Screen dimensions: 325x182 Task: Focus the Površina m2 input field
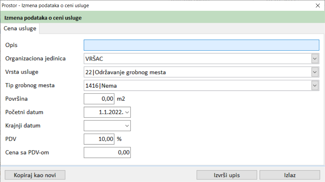click(x=99, y=99)
